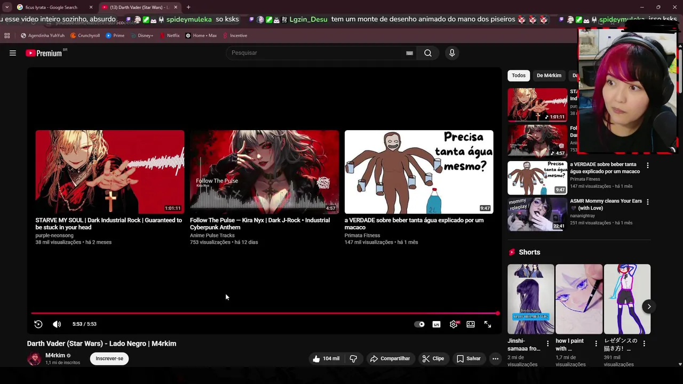Dislike the Darth Vader video
This screenshot has height=384, width=683.
point(353,358)
